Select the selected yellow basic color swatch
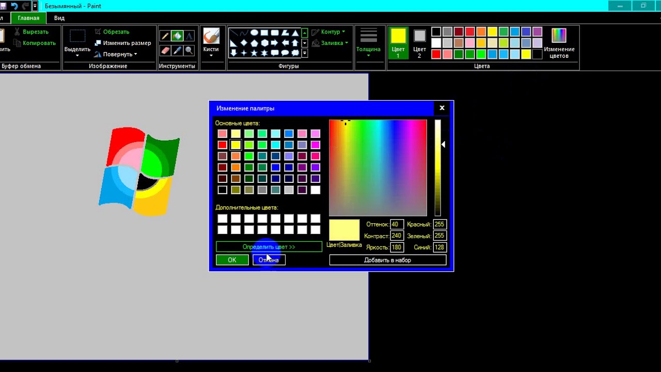The height and width of the screenshot is (372, 661). (235, 145)
